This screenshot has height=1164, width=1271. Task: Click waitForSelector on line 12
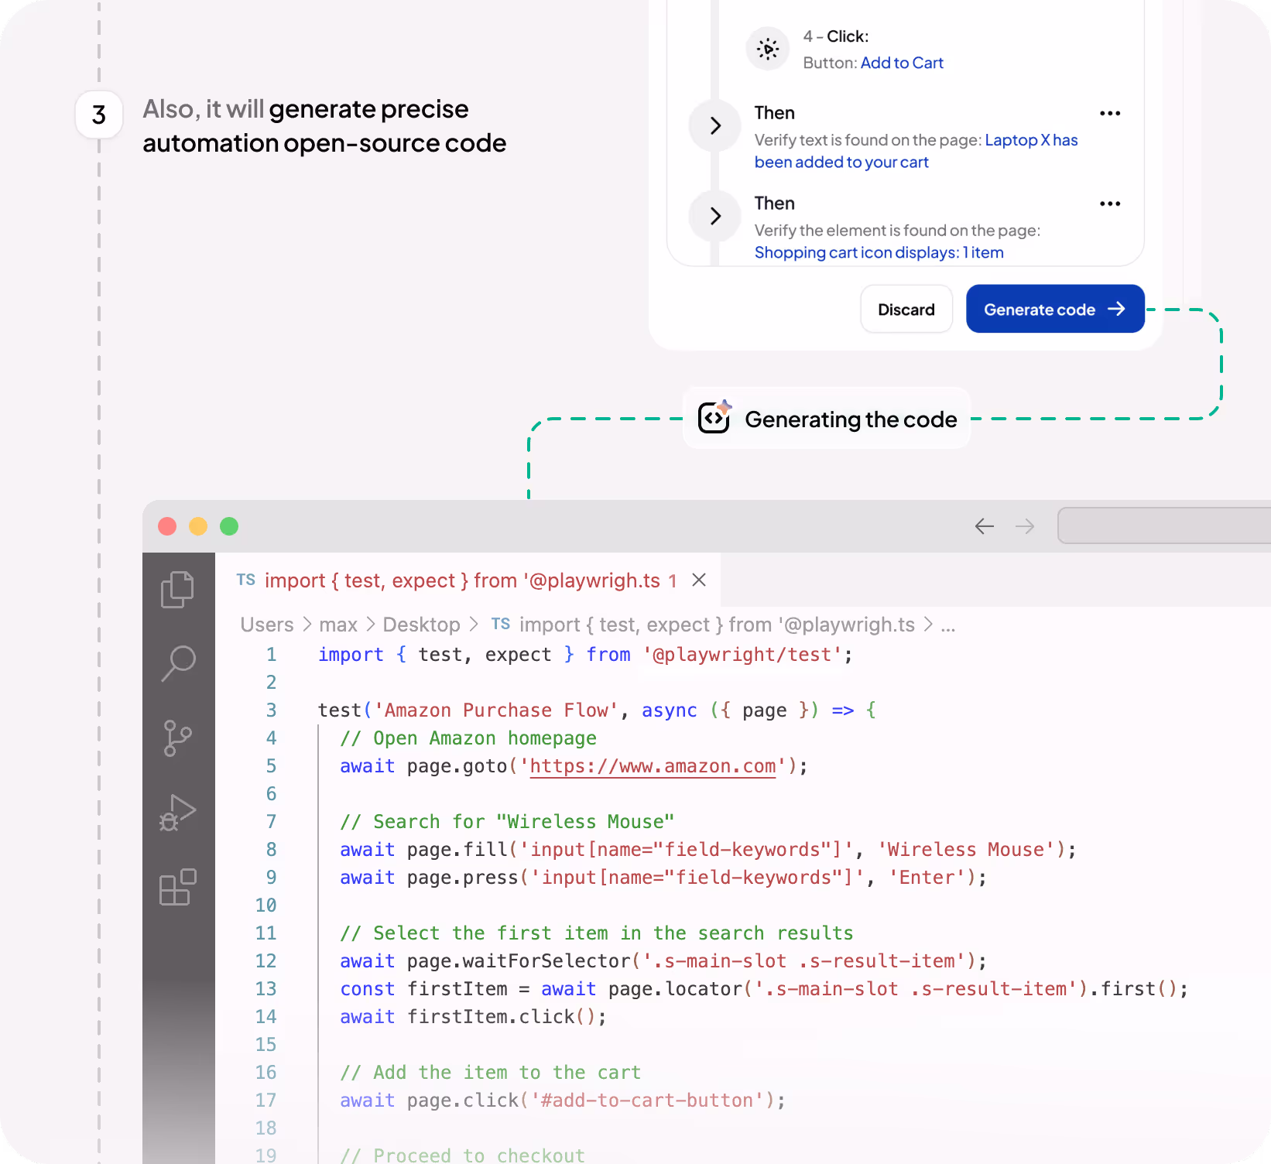tap(546, 961)
